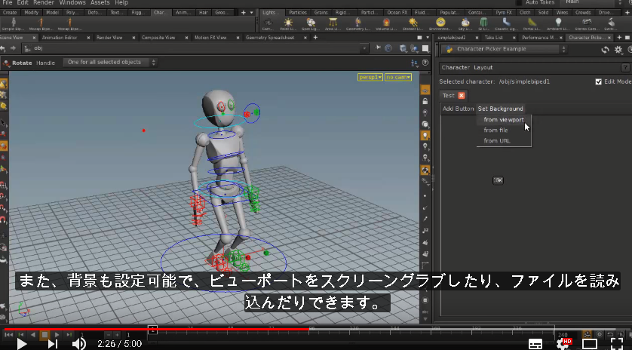Click the Character Picker help question icon
Viewport: 632px width, 350px height.
(x=625, y=67)
